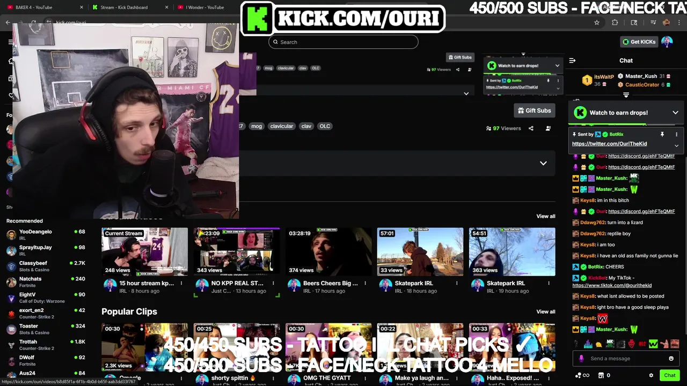Open the chat shop icon showing 0
Viewport: 687px width, 386px height.
click(604, 375)
